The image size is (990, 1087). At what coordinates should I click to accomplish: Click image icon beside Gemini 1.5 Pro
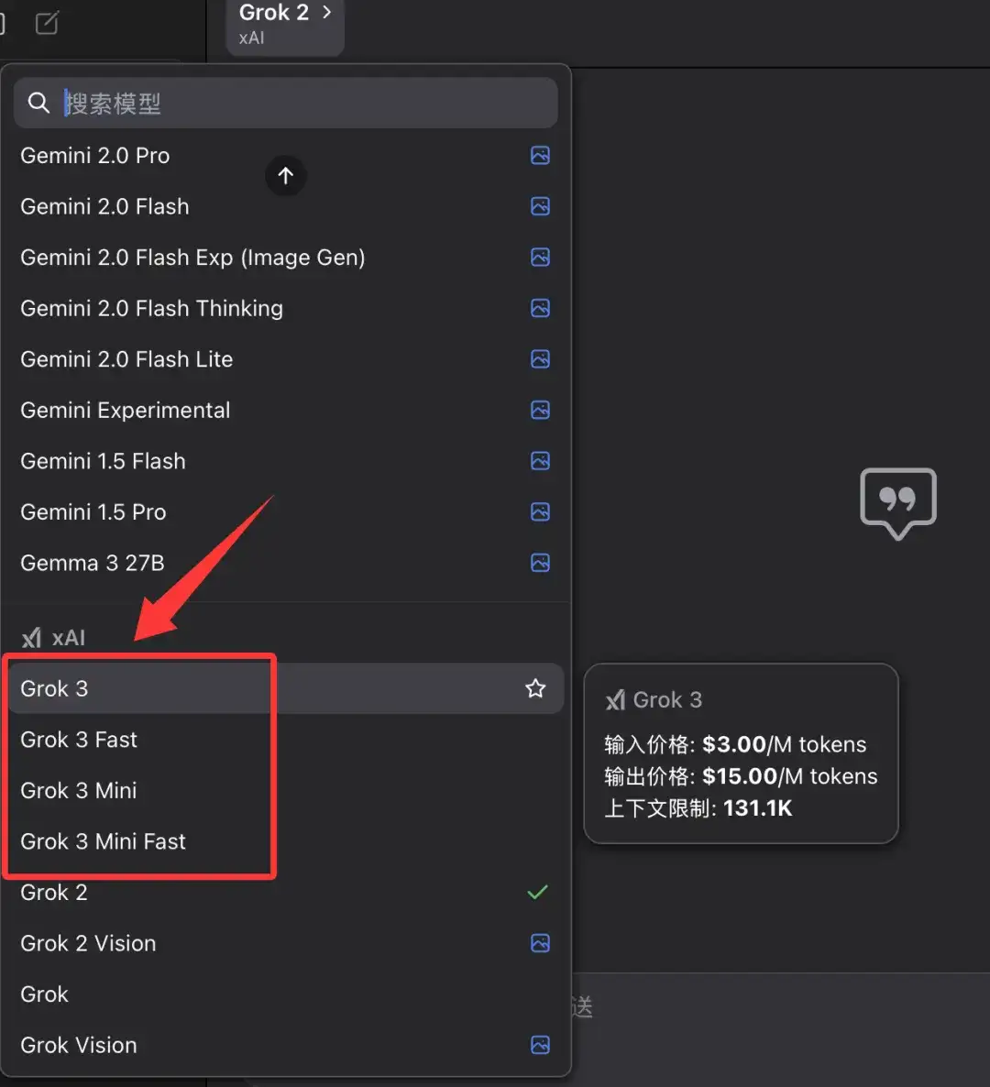point(540,512)
